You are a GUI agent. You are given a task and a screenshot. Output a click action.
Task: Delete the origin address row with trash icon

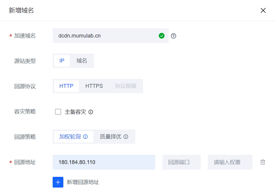click(x=263, y=162)
